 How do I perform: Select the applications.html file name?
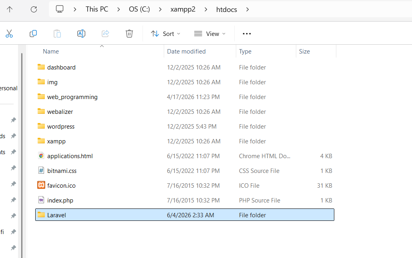pyautogui.click(x=70, y=156)
